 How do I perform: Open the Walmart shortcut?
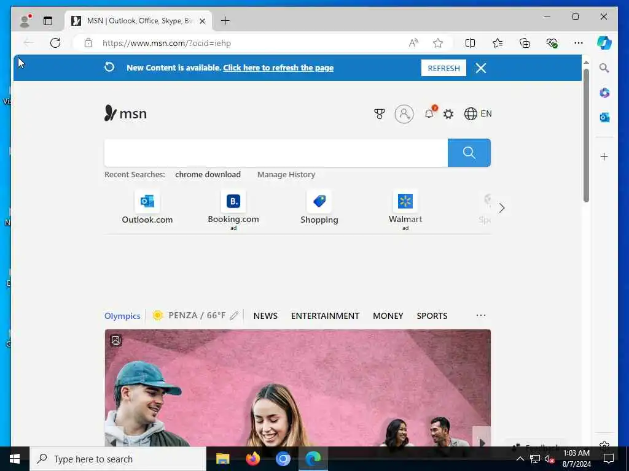405,210
